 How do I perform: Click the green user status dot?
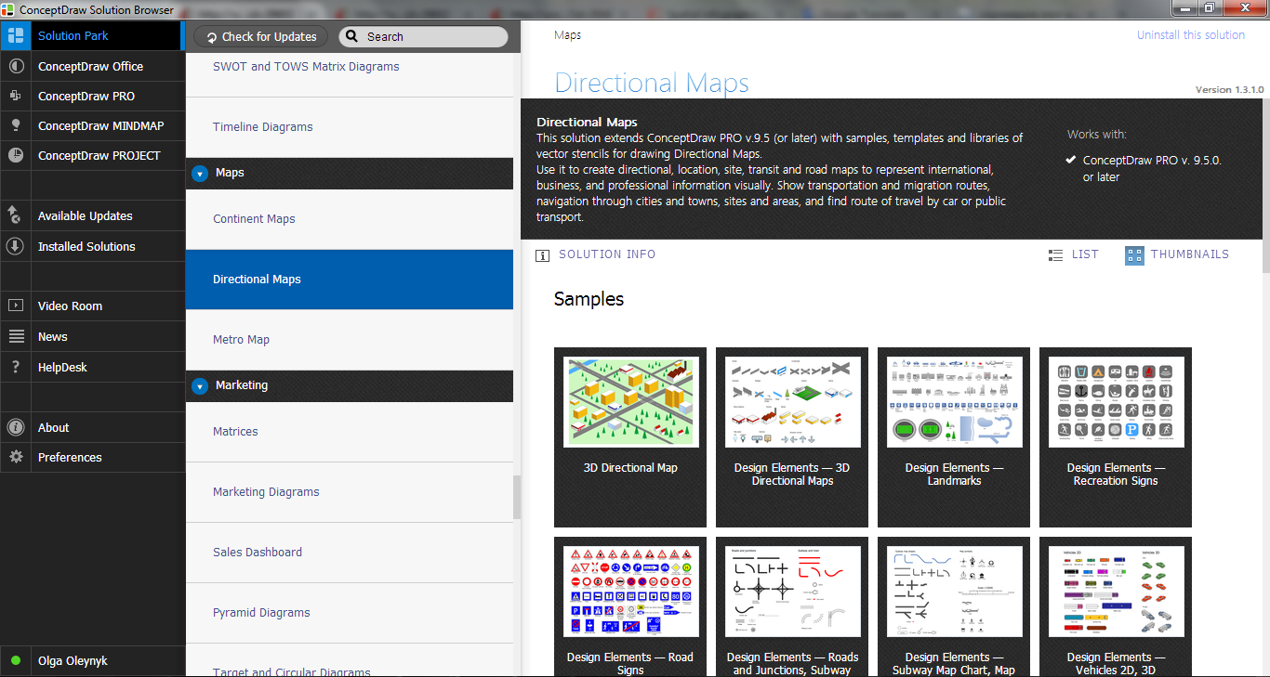pyautogui.click(x=16, y=661)
